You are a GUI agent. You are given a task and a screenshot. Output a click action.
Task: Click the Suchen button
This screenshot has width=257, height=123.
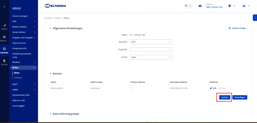click(x=225, y=97)
